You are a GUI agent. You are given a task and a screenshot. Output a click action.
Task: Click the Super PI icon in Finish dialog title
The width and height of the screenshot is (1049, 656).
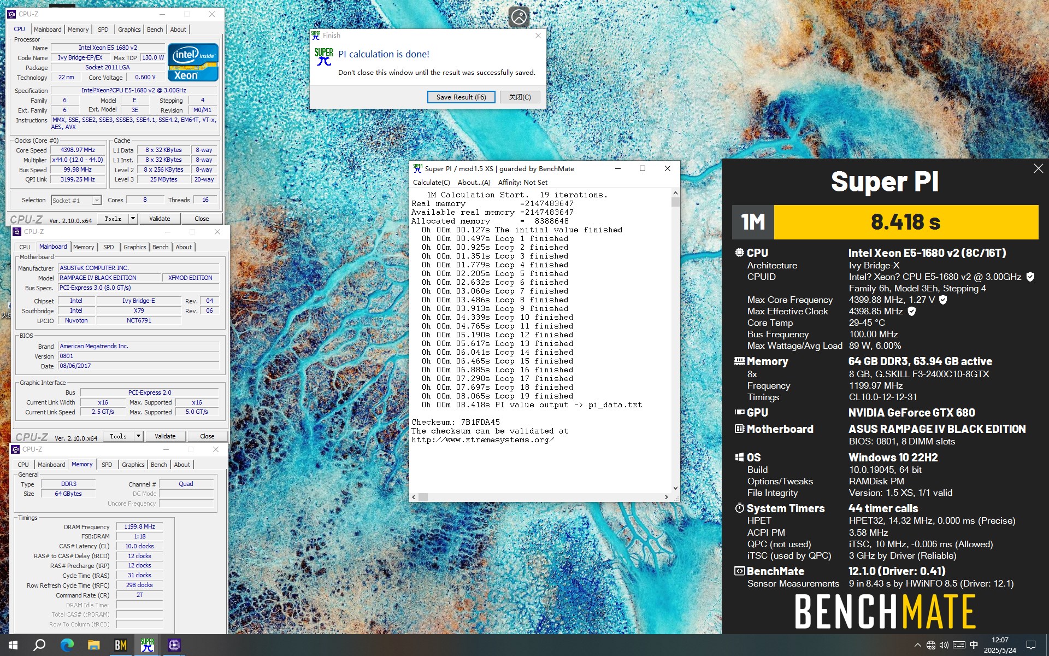(316, 35)
